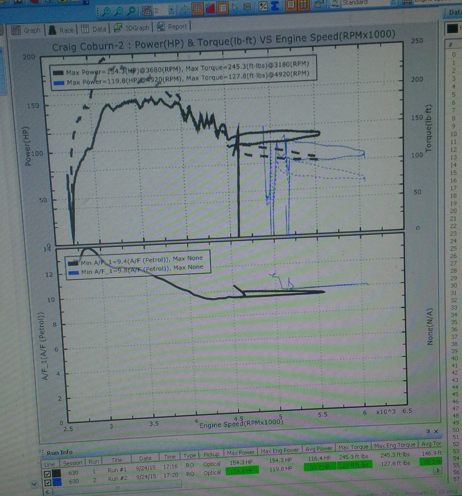Image resolution: width=462 pixels, height=496 pixels.
Task: Click the red and blue fill icon
Action: (x=210, y=8)
